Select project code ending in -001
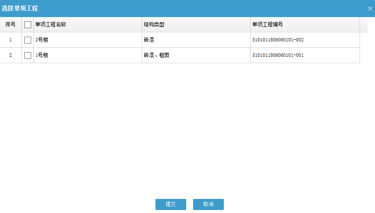This screenshot has width=375, height=213. tap(278, 55)
